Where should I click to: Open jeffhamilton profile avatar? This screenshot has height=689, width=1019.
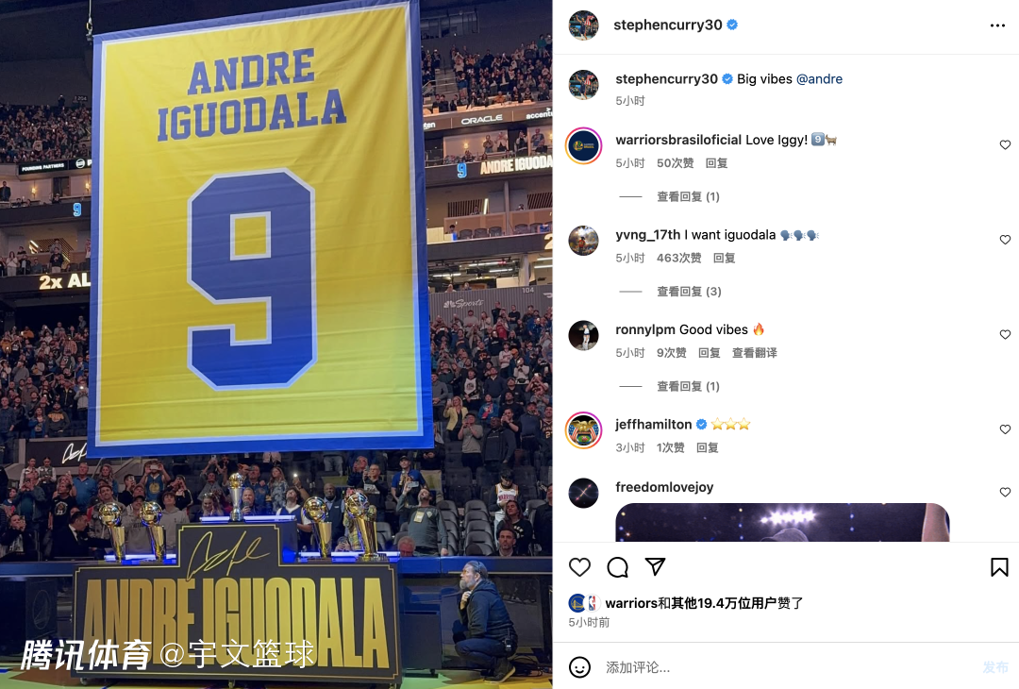(584, 430)
